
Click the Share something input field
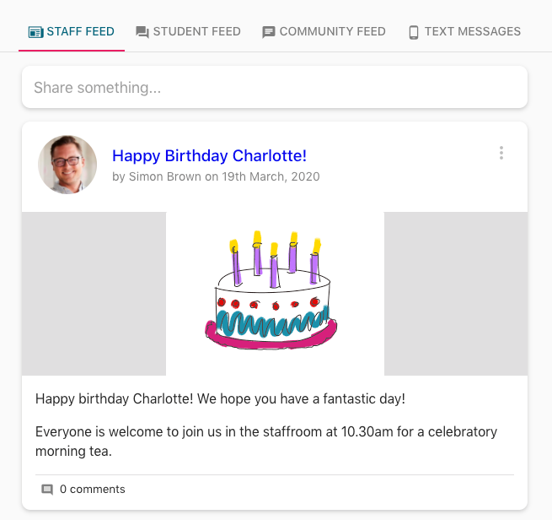click(x=274, y=87)
